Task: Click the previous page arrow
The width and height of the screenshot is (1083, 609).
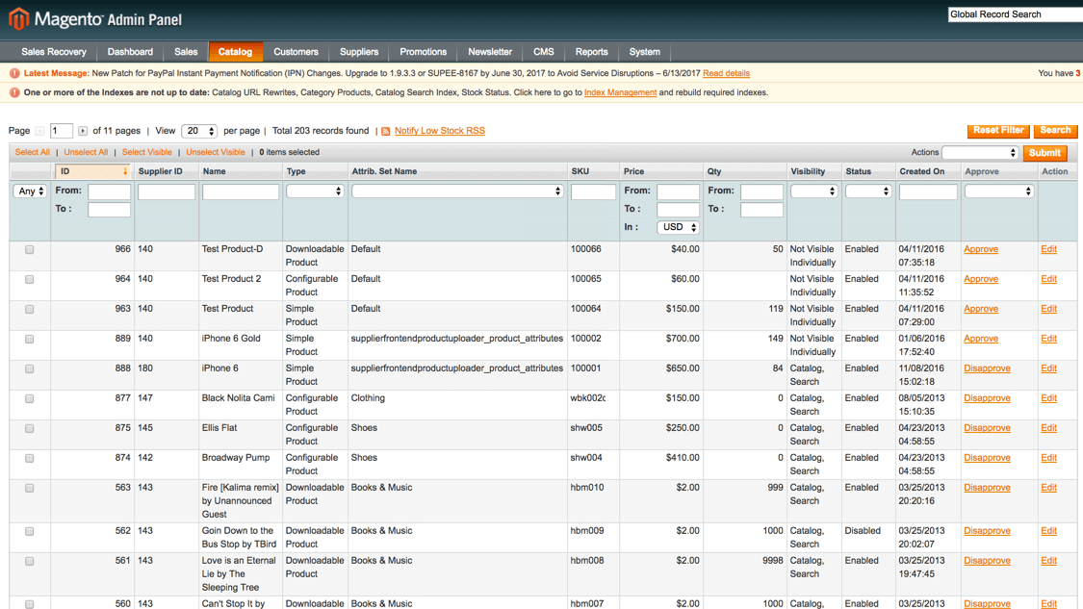Action: coord(39,131)
